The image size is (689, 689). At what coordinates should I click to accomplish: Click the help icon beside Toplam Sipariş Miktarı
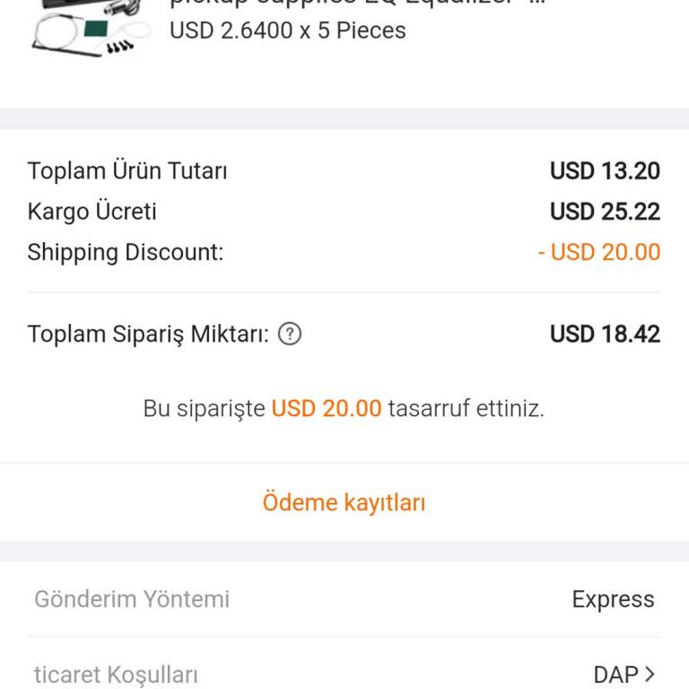[290, 335]
